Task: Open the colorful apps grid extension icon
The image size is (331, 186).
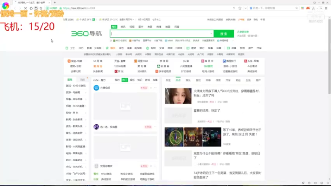Action: pyautogui.click(x=302, y=8)
